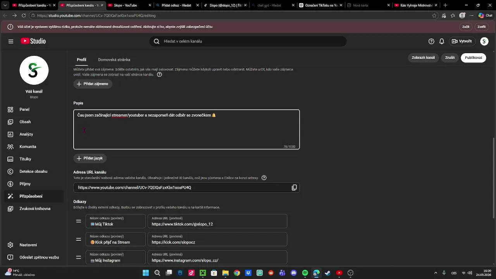This screenshot has width=496, height=279.
Task: Click the link title Kick přijď na Stream
Action: click(x=115, y=239)
